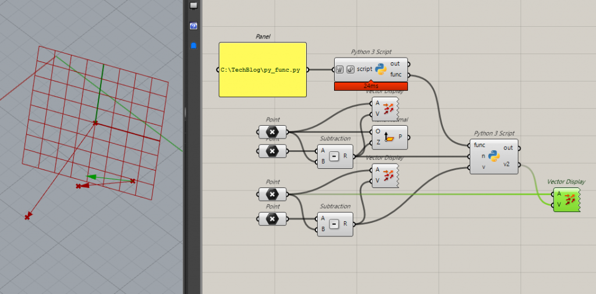Click the blue bell icon in the sidebar

coord(193,45)
